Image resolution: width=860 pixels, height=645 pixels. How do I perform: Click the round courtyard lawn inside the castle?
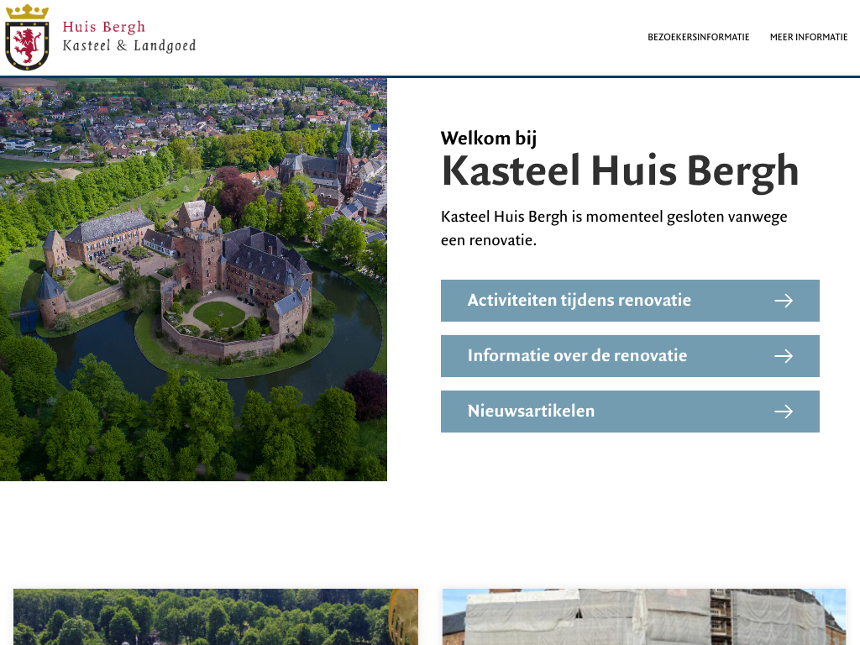[219, 314]
